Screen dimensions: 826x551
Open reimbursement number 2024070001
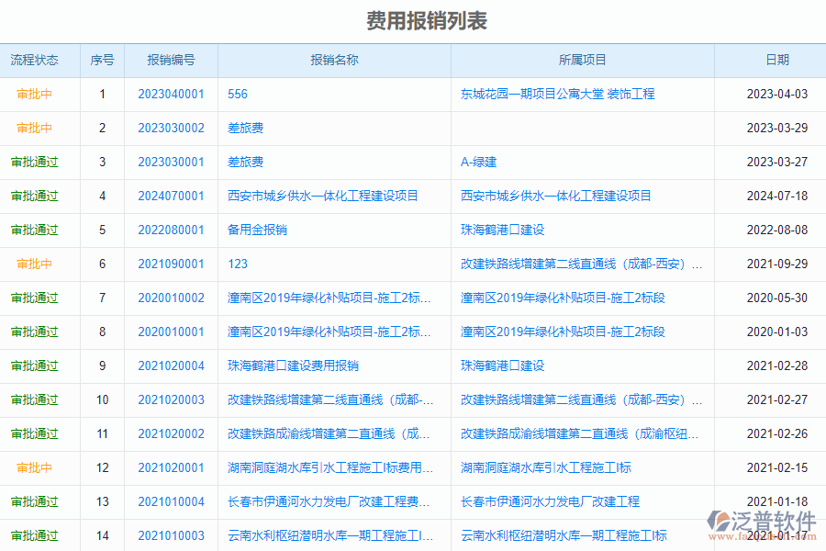[x=170, y=196]
